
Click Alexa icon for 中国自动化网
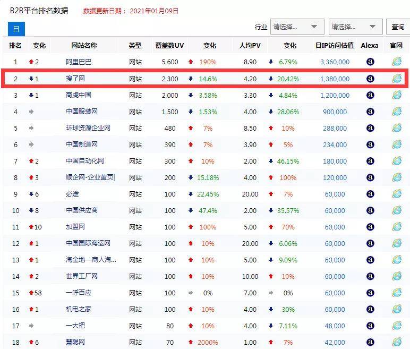[370, 161]
